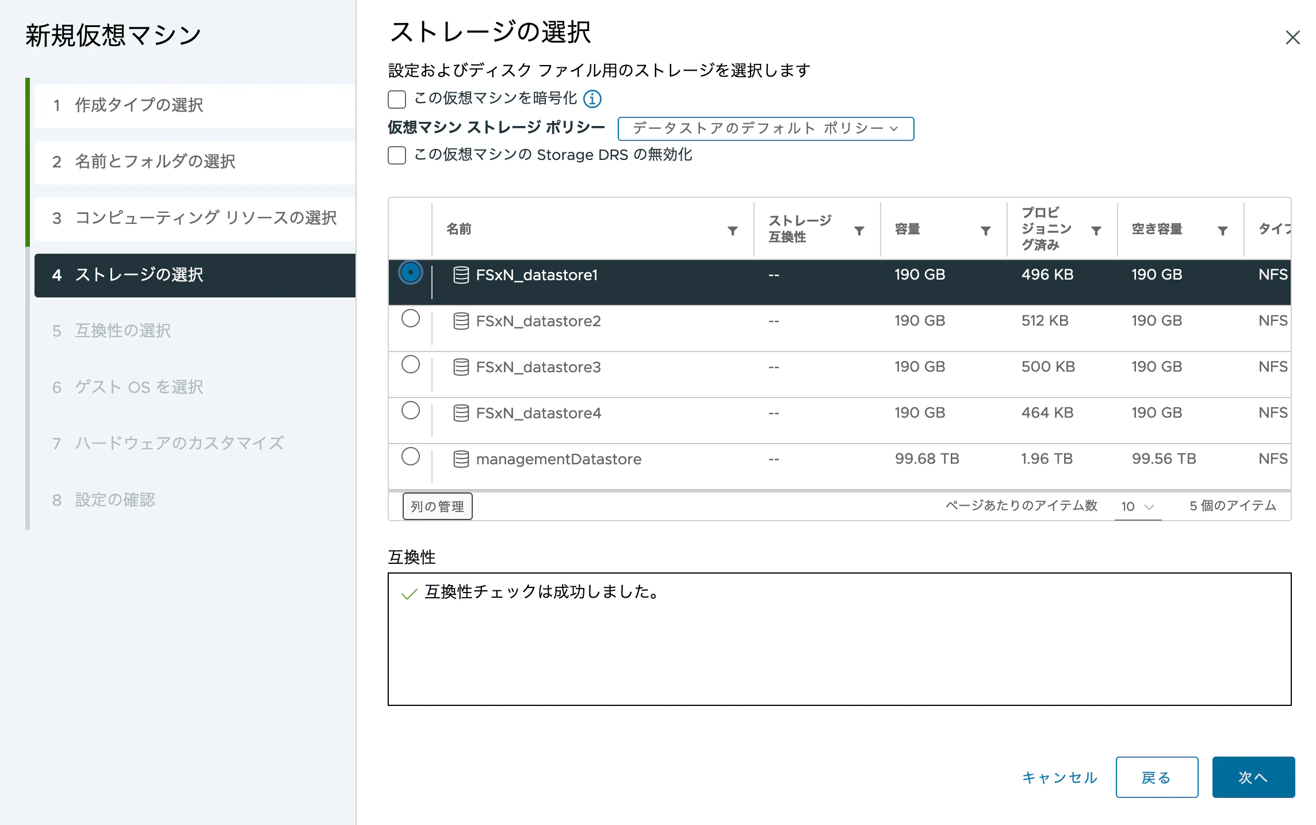Click the 戻る button
The width and height of the screenshot is (1316, 825).
[x=1156, y=777]
